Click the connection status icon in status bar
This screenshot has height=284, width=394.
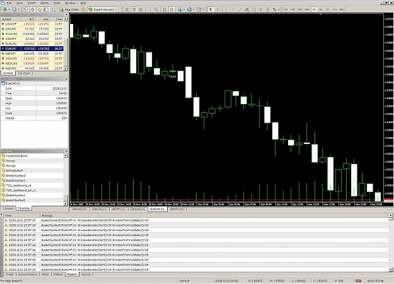pyautogui.click(x=358, y=281)
